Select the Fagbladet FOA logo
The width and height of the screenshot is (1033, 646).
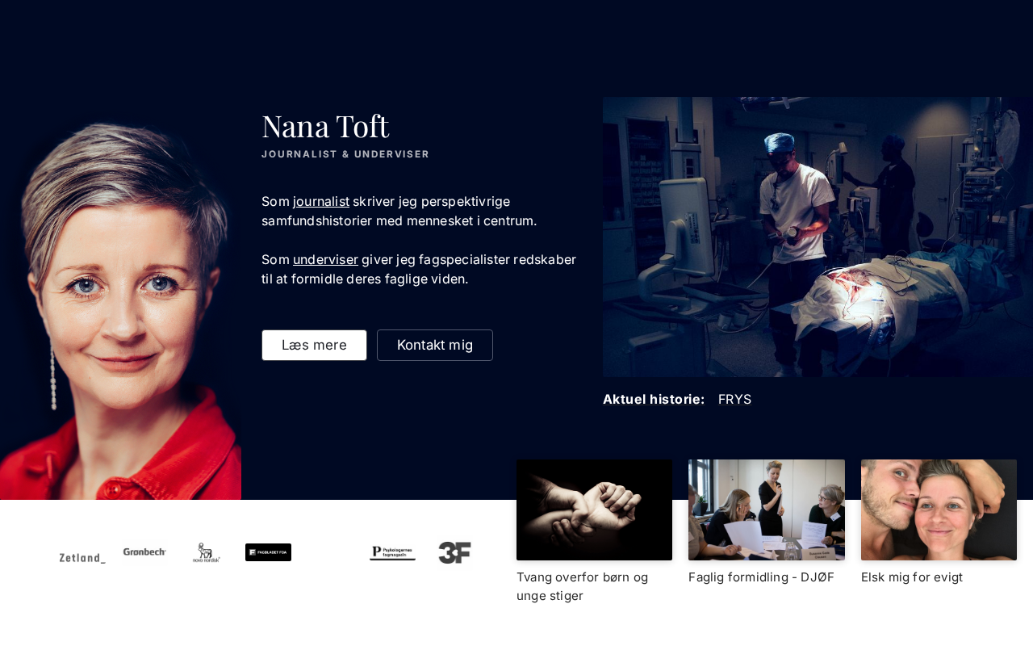(268, 552)
